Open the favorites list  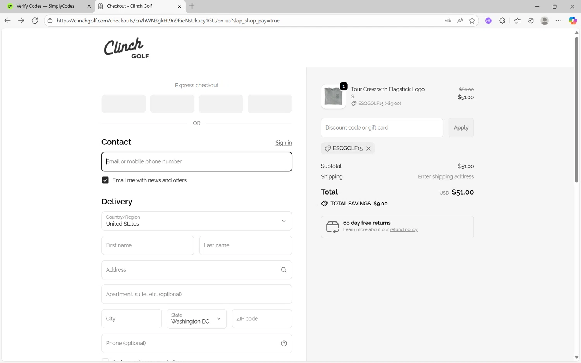tap(517, 21)
